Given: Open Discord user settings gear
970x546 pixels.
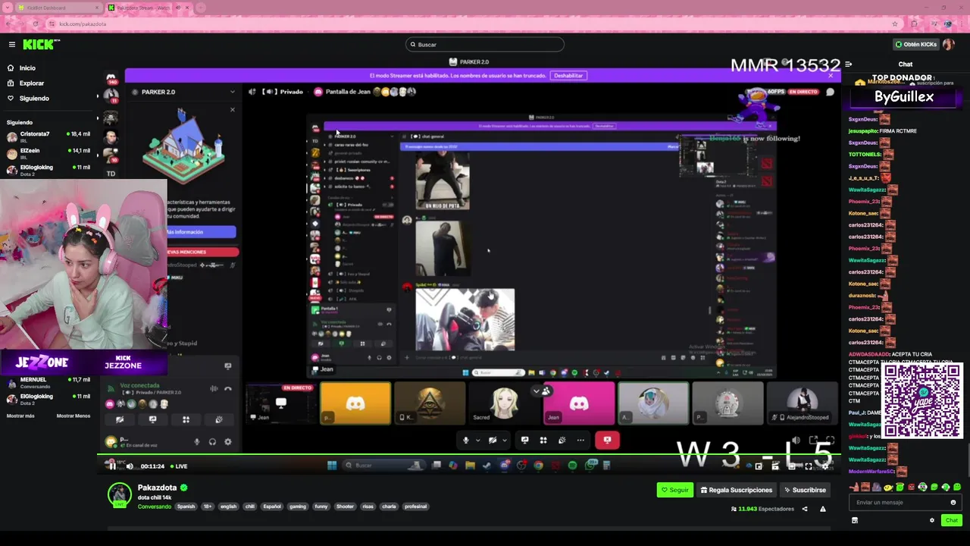Looking at the screenshot, I should [227, 441].
